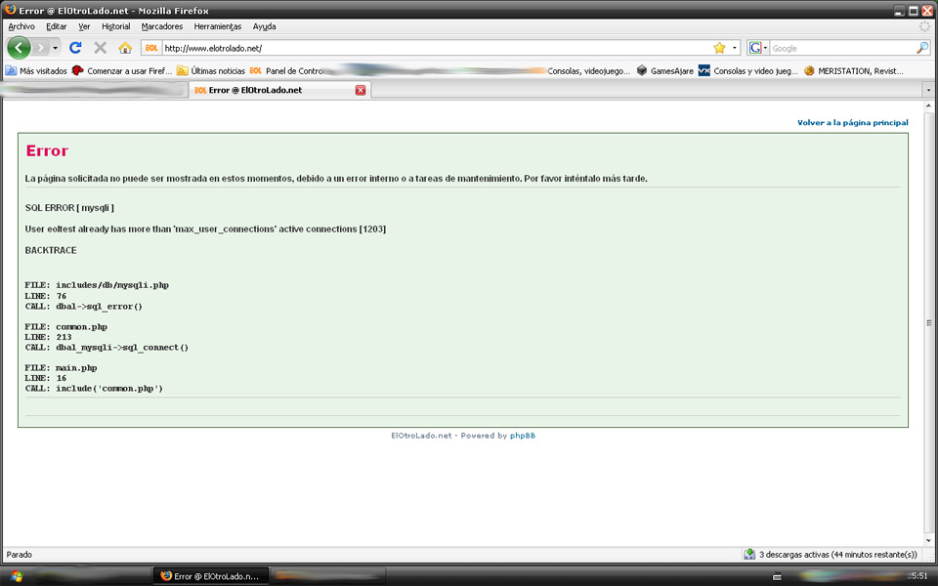Click the Firefox icon in the title bar
The width and height of the screenshot is (938, 586).
click(x=10, y=10)
